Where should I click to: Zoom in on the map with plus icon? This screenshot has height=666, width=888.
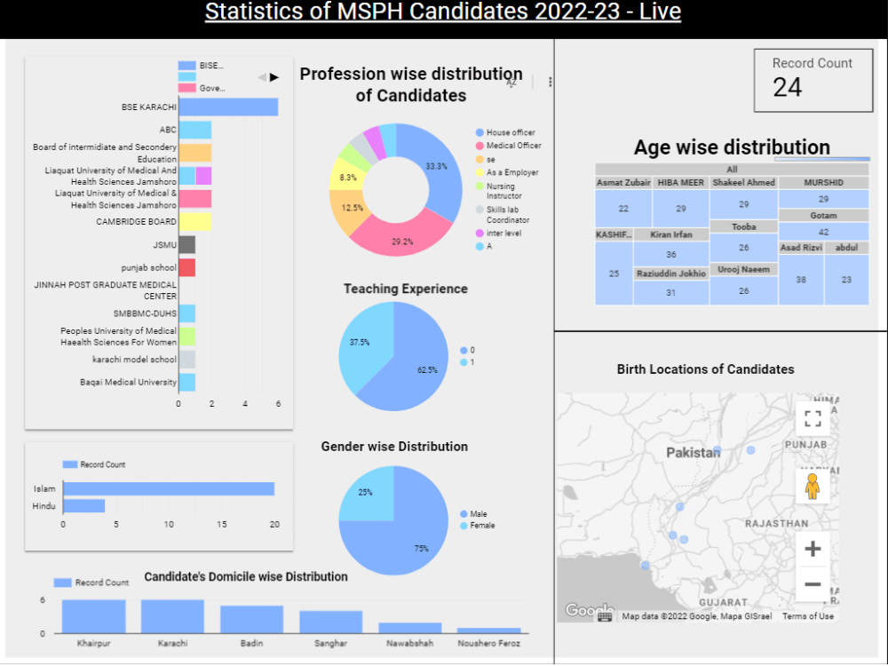coord(812,551)
